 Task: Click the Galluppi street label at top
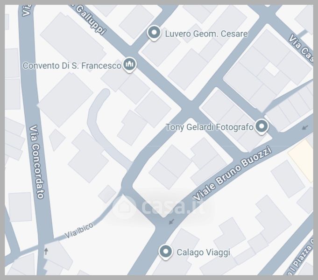92,20
